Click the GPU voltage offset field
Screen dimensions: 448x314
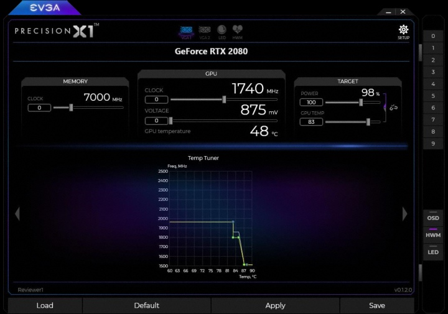(x=157, y=121)
